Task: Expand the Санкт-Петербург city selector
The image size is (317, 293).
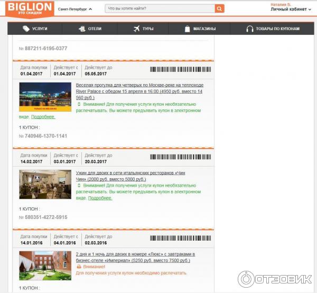Action: click(x=74, y=9)
